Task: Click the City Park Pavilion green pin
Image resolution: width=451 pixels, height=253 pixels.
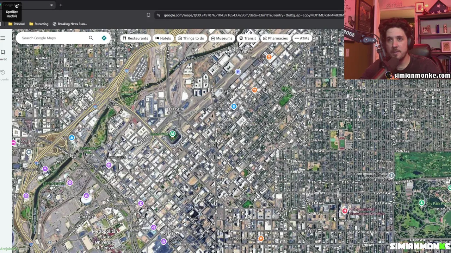Action: pos(421,203)
